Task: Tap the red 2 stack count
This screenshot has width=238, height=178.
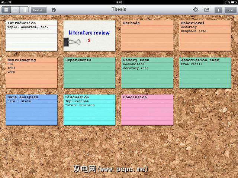Action: point(89,40)
